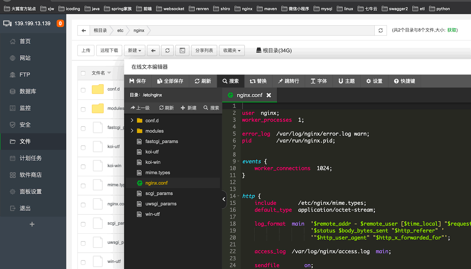Screen dimensions: 471x269
Task: Click 字体 in the editor toolbar
Action: click(x=319, y=81)
